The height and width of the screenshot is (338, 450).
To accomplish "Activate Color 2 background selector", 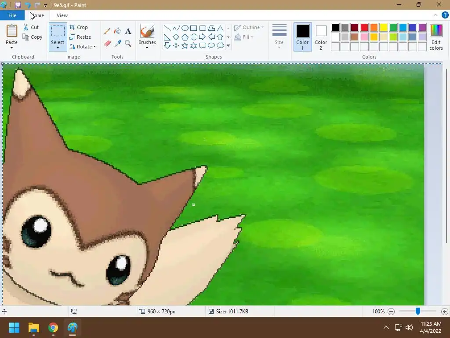I will (x=321, y=37).
